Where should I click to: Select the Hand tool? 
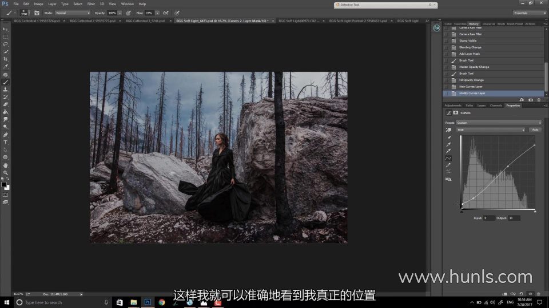click(5, 165)
